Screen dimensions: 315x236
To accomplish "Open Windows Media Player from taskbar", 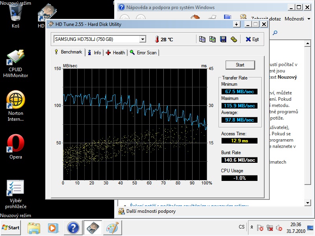I will click(x=53, y=227).
